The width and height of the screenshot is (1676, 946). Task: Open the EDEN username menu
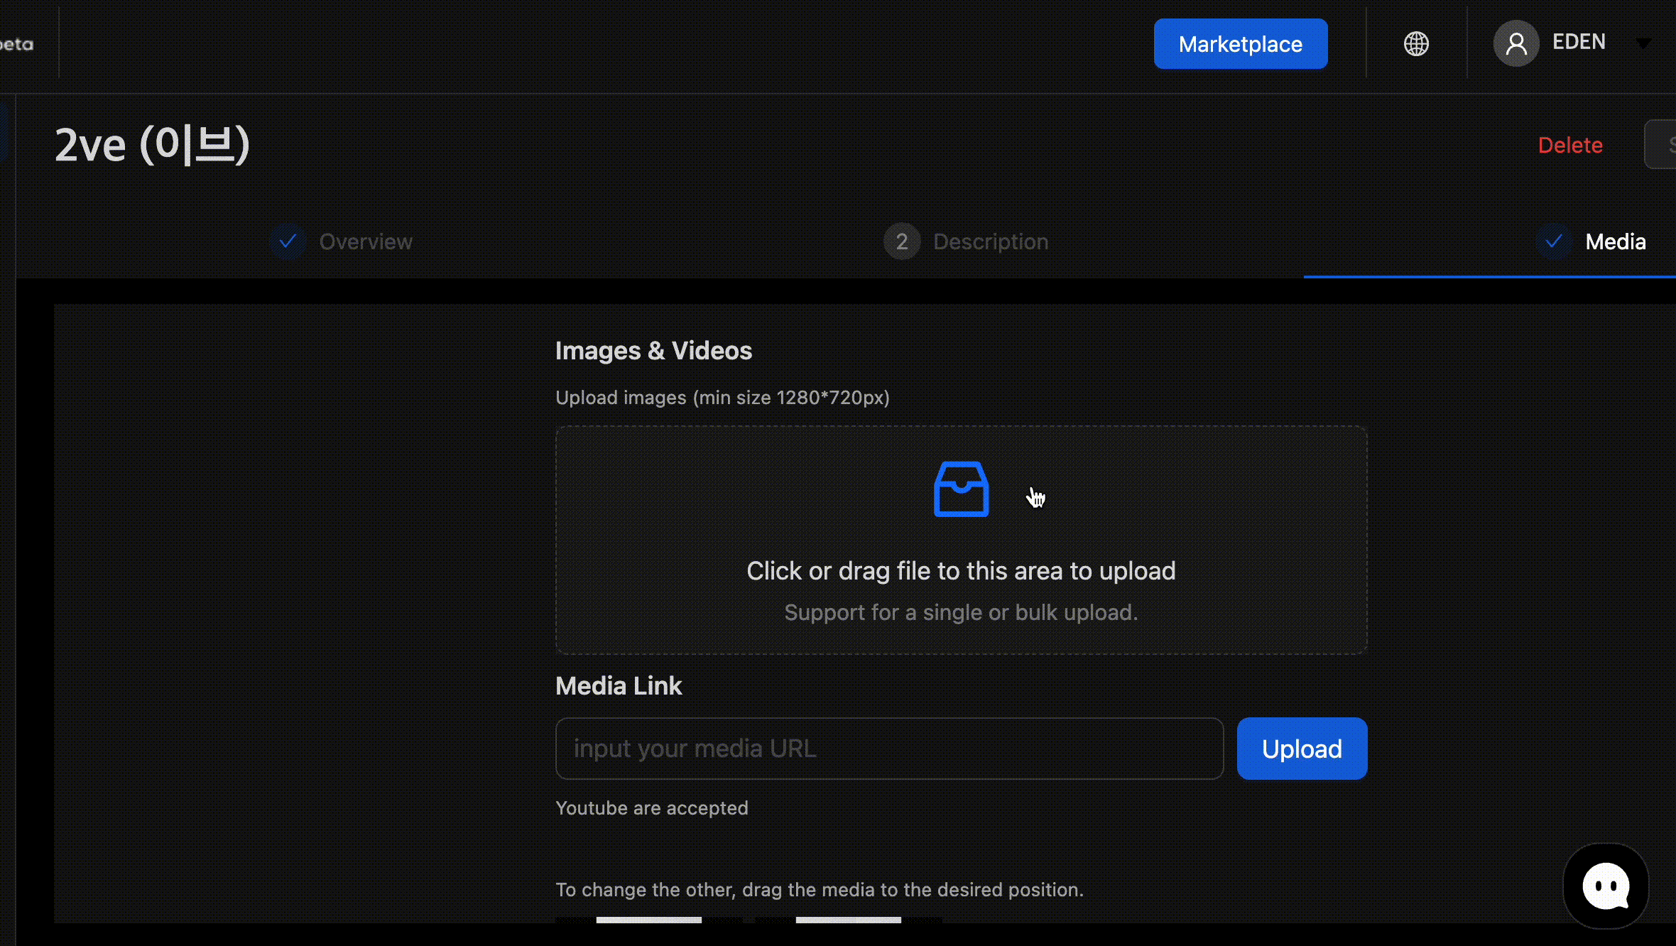pyautogui.click(x=1579, y=42)
